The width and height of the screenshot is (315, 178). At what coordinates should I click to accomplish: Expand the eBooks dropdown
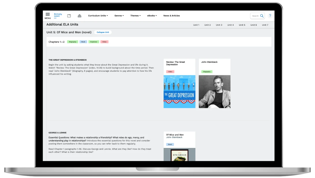(x=152, y=16)
